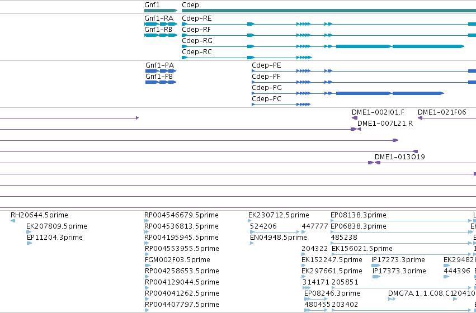Select DME1-021F06 clone label
The height and width of the screenshot is (313, 476).
tap(442, 112)
